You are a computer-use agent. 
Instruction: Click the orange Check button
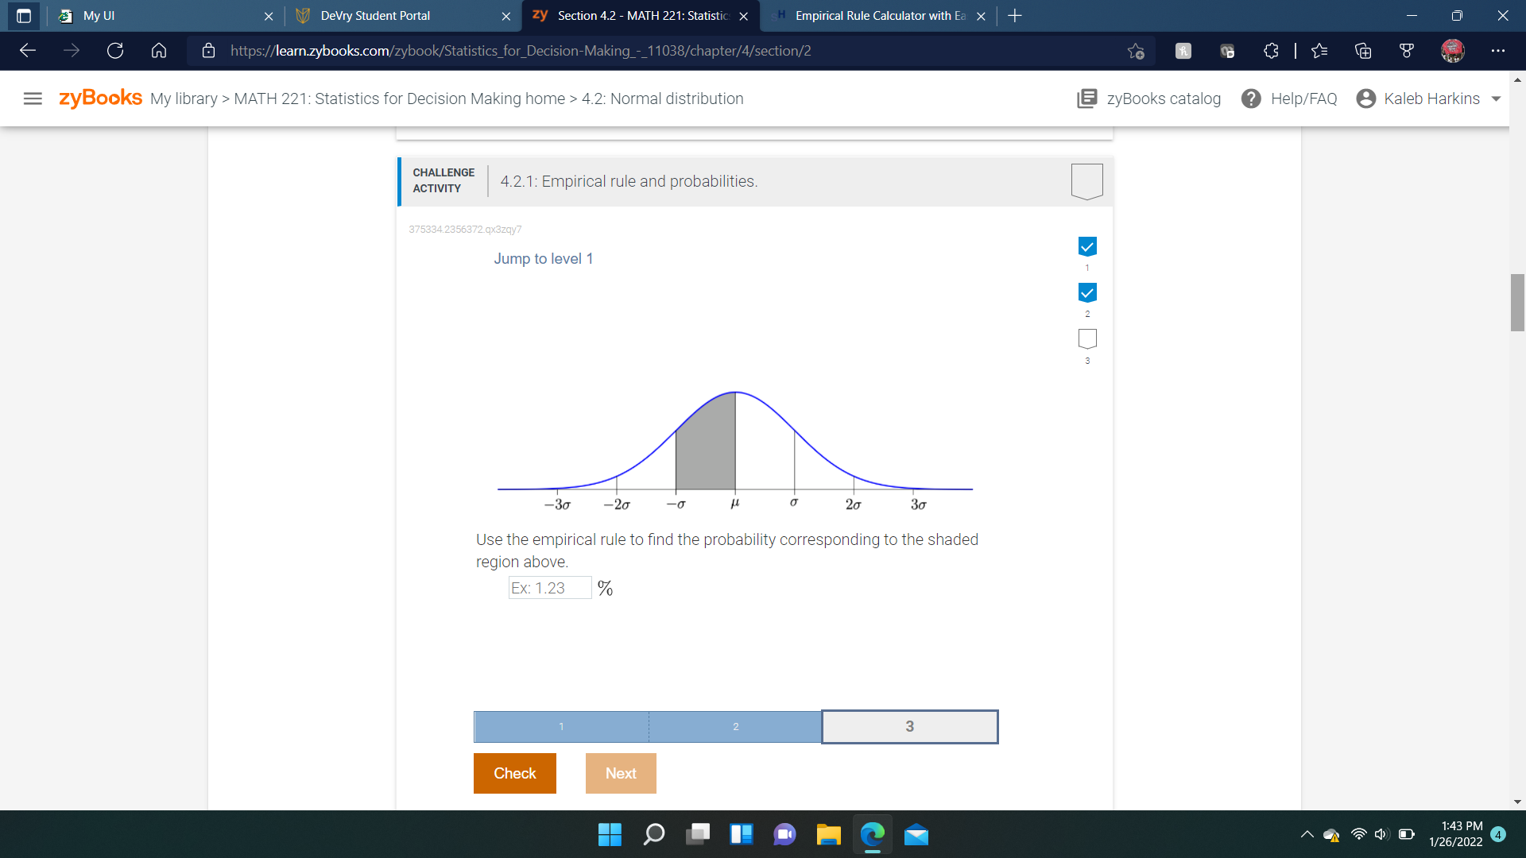pos(514,773)
